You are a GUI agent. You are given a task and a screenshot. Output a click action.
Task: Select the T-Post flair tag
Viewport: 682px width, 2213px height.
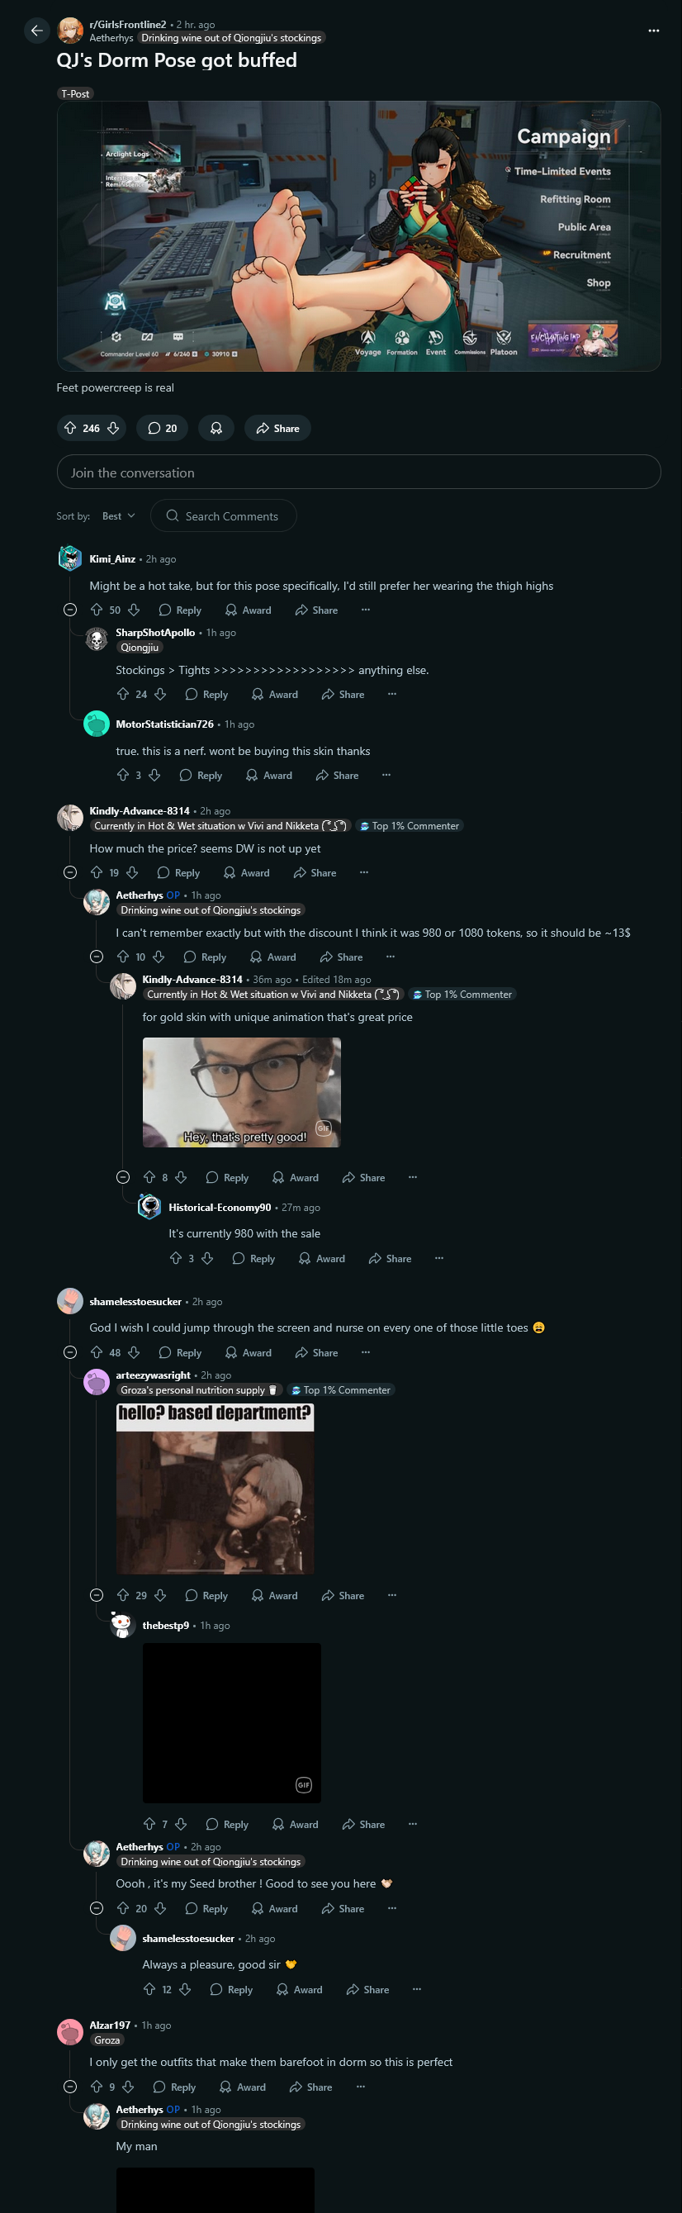tap(76, 93)
